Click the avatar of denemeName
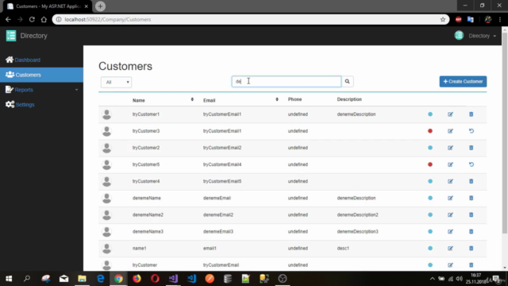Screen dimensions: 508x286 (106, 198)
